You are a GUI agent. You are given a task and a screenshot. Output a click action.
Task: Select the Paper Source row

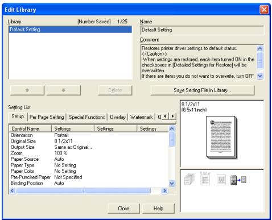tap(89, 159)
